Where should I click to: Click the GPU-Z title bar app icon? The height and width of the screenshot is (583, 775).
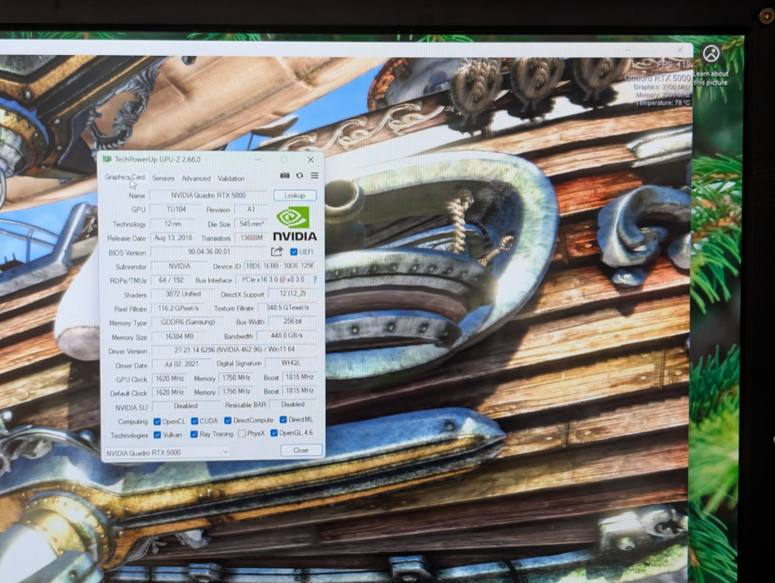tap(107, 159)
